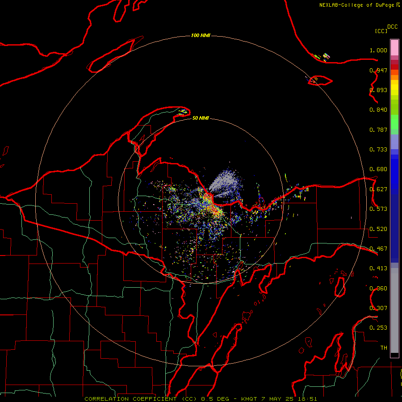Viewport: 402px width, 402px height.
Task: Click the 1.000 value on the color scale
Action: pyautogui.click(x=378, y=50)
